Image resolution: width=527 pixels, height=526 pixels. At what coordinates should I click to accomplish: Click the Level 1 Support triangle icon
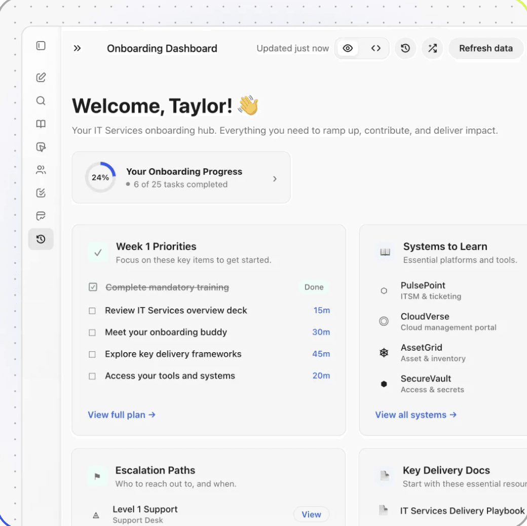[96, 515]
